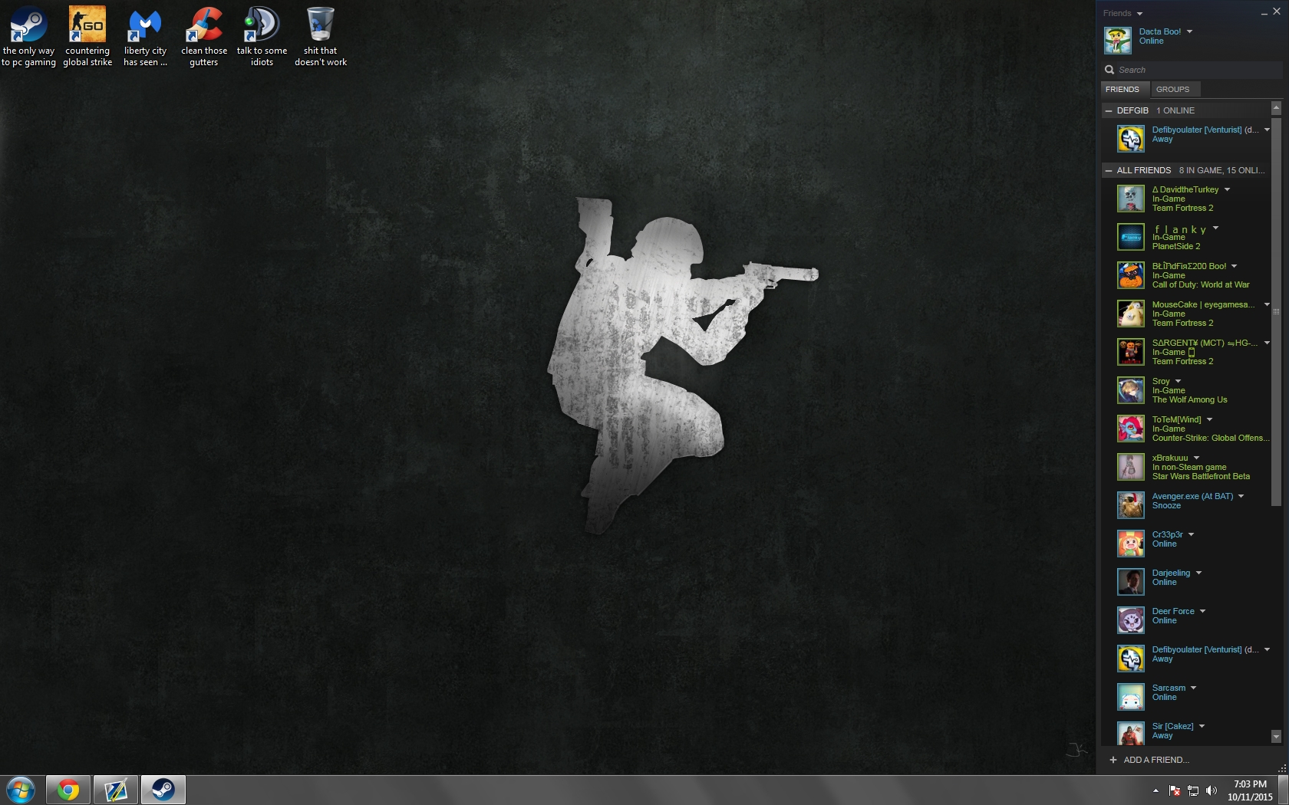The height and width of the screenshot is (805, 1289).
Task: Click the Windows Start button
Action: coord(21,790)
